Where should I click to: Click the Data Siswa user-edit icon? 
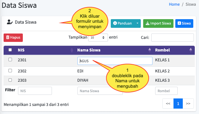[x=10, y=22]
